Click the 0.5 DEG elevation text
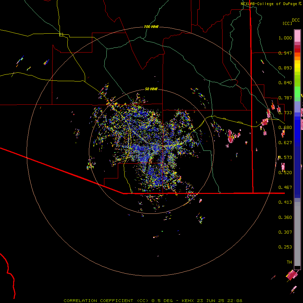 162,301
